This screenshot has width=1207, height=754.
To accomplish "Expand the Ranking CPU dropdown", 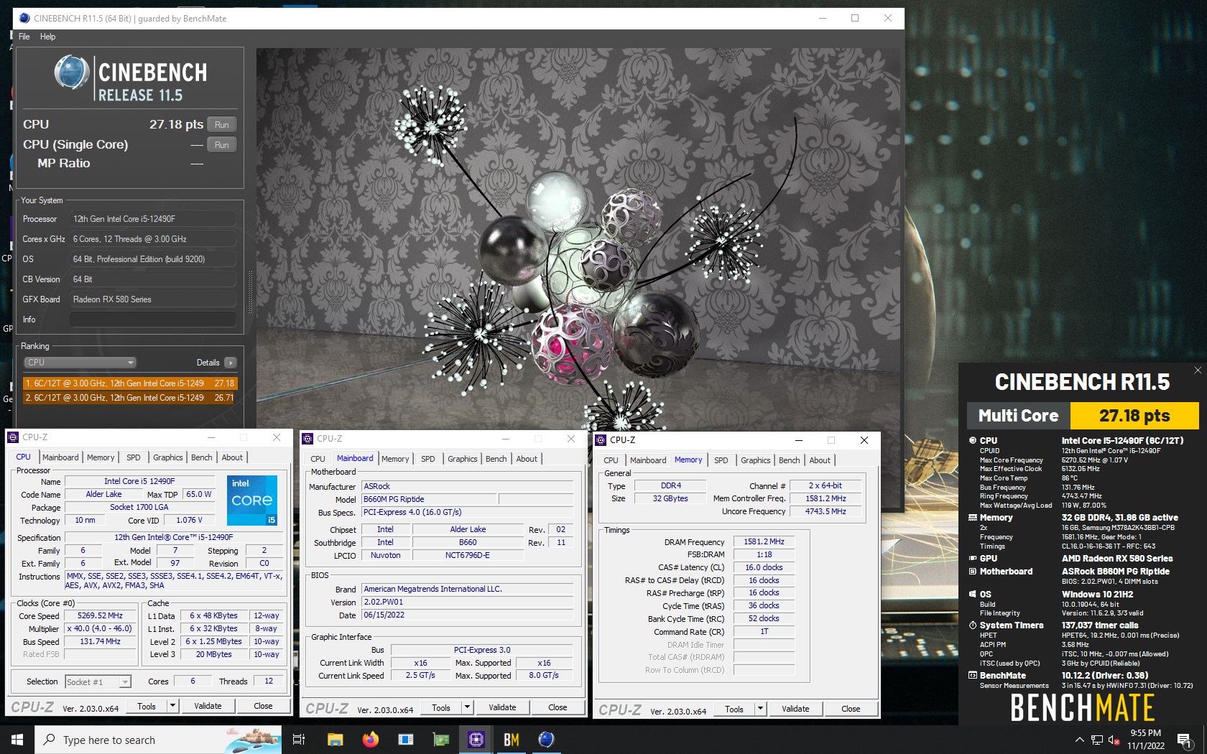I will click(80, 363).
